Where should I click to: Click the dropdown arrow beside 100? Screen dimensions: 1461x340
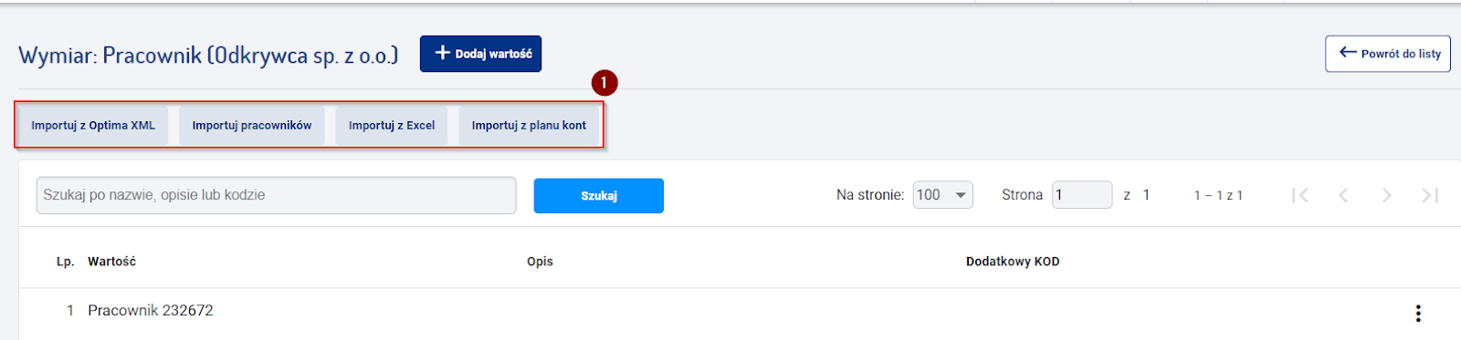961,195
